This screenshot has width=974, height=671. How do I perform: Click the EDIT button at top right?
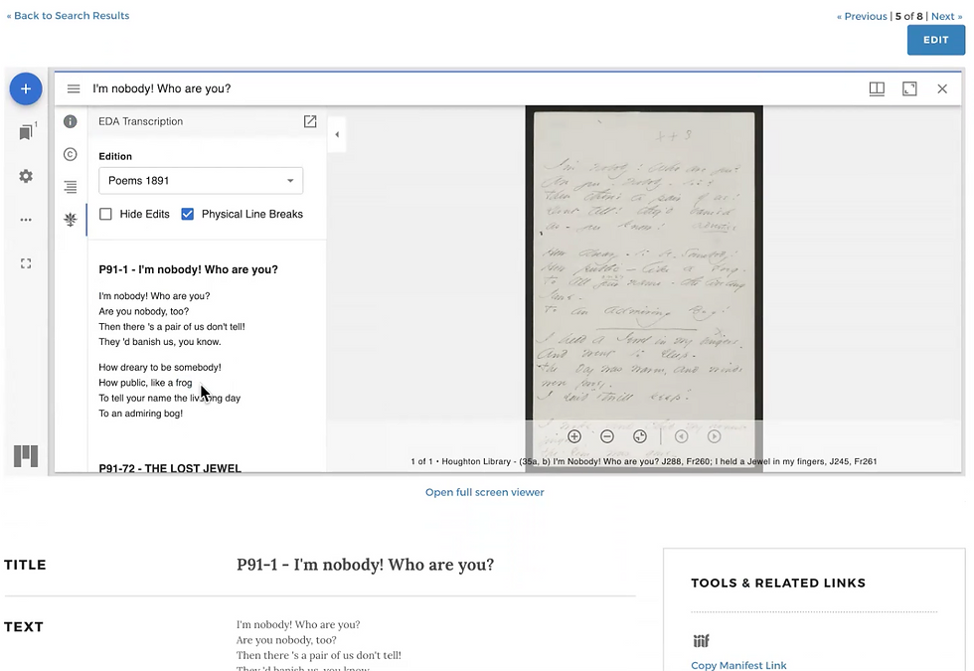935,40
